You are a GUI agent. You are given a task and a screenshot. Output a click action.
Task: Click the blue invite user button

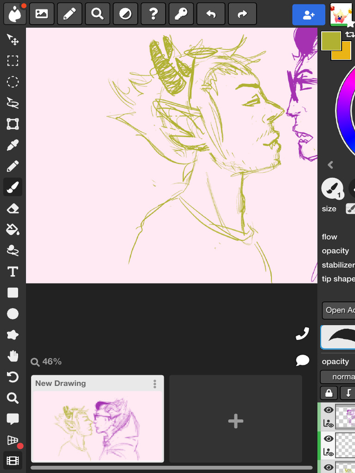coord(308,15)
